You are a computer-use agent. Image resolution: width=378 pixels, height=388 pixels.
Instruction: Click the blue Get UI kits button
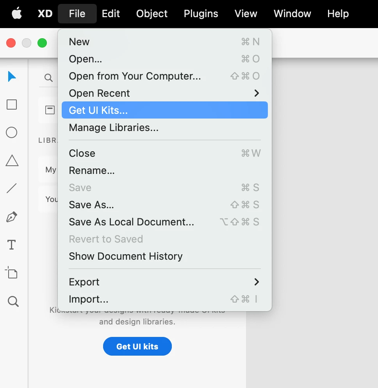point(137,346)
